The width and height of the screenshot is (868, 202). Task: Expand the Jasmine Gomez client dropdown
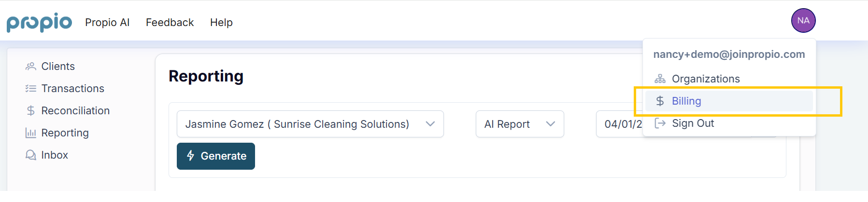pyautogui.click(x=310, y=124)
